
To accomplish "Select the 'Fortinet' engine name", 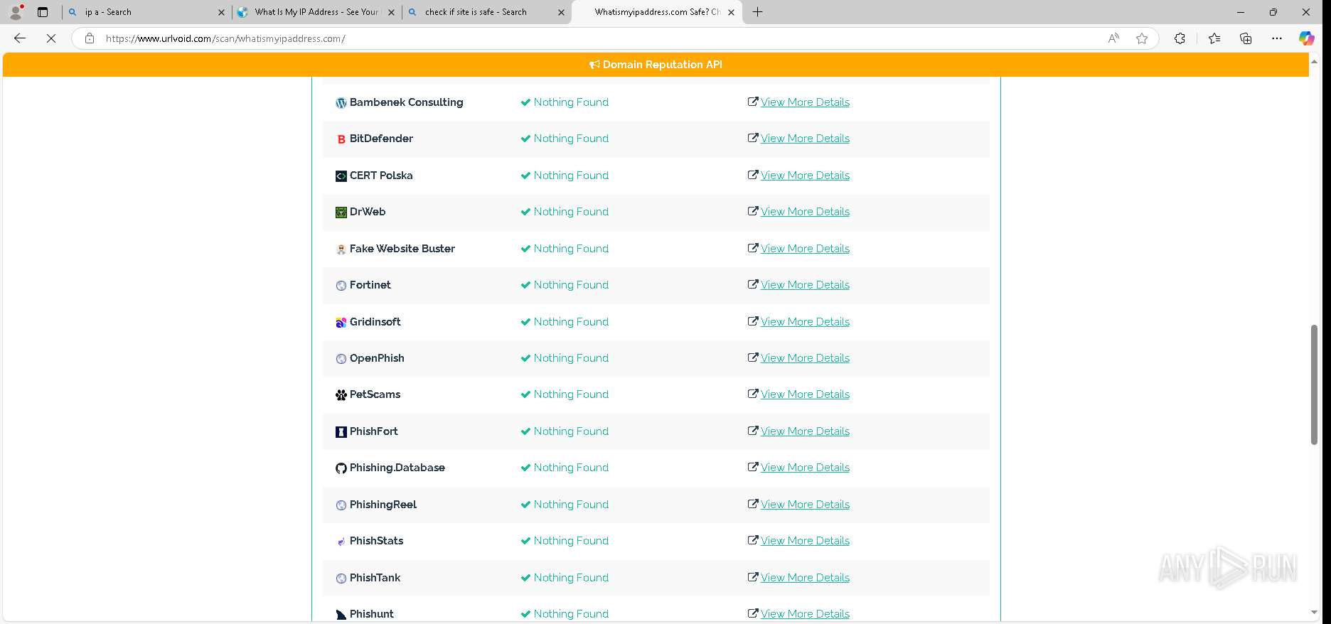I will (370, 285).
